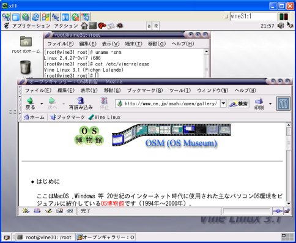Image resolution: width=296 pixels, height=243 pixels.
Task: Click the Mozilla back button (戻る)
Action: [31, 103]
